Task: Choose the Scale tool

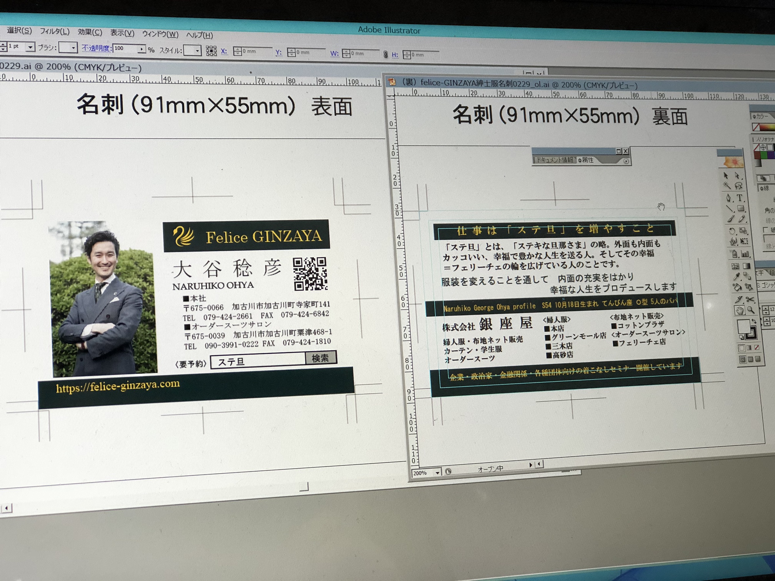Action: tap(743, 231)
